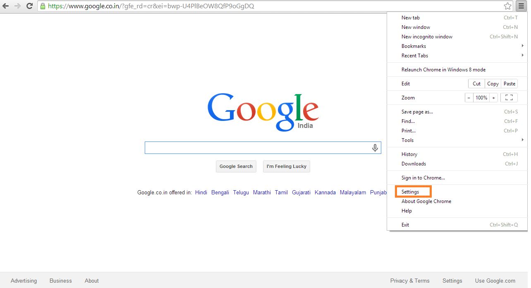This screenshot has width=531, height=288.
Task: Open the About footer link
Action: 92,281
